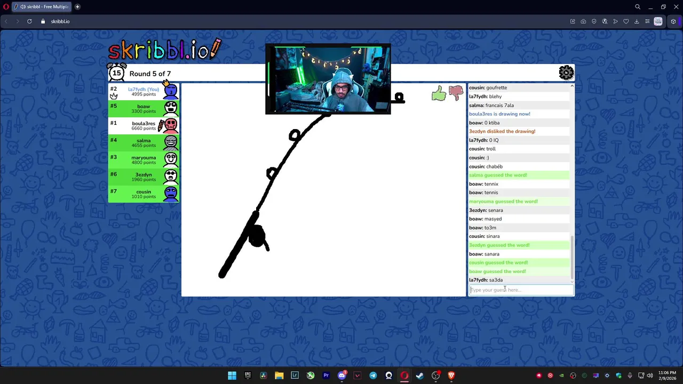Select player cousin in player list
The height and width of the screenshot is (384, 683).
pos(144,194)
